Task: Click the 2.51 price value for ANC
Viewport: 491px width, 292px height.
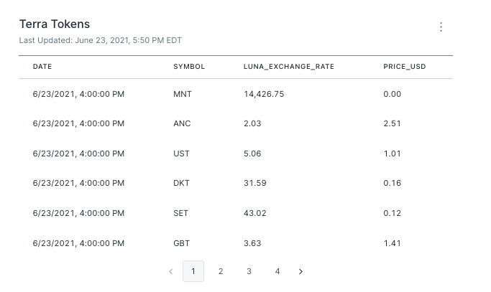Action: [x=392, y=123]
